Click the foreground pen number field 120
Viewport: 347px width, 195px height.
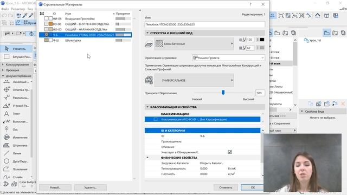click(x=250, y=40)
